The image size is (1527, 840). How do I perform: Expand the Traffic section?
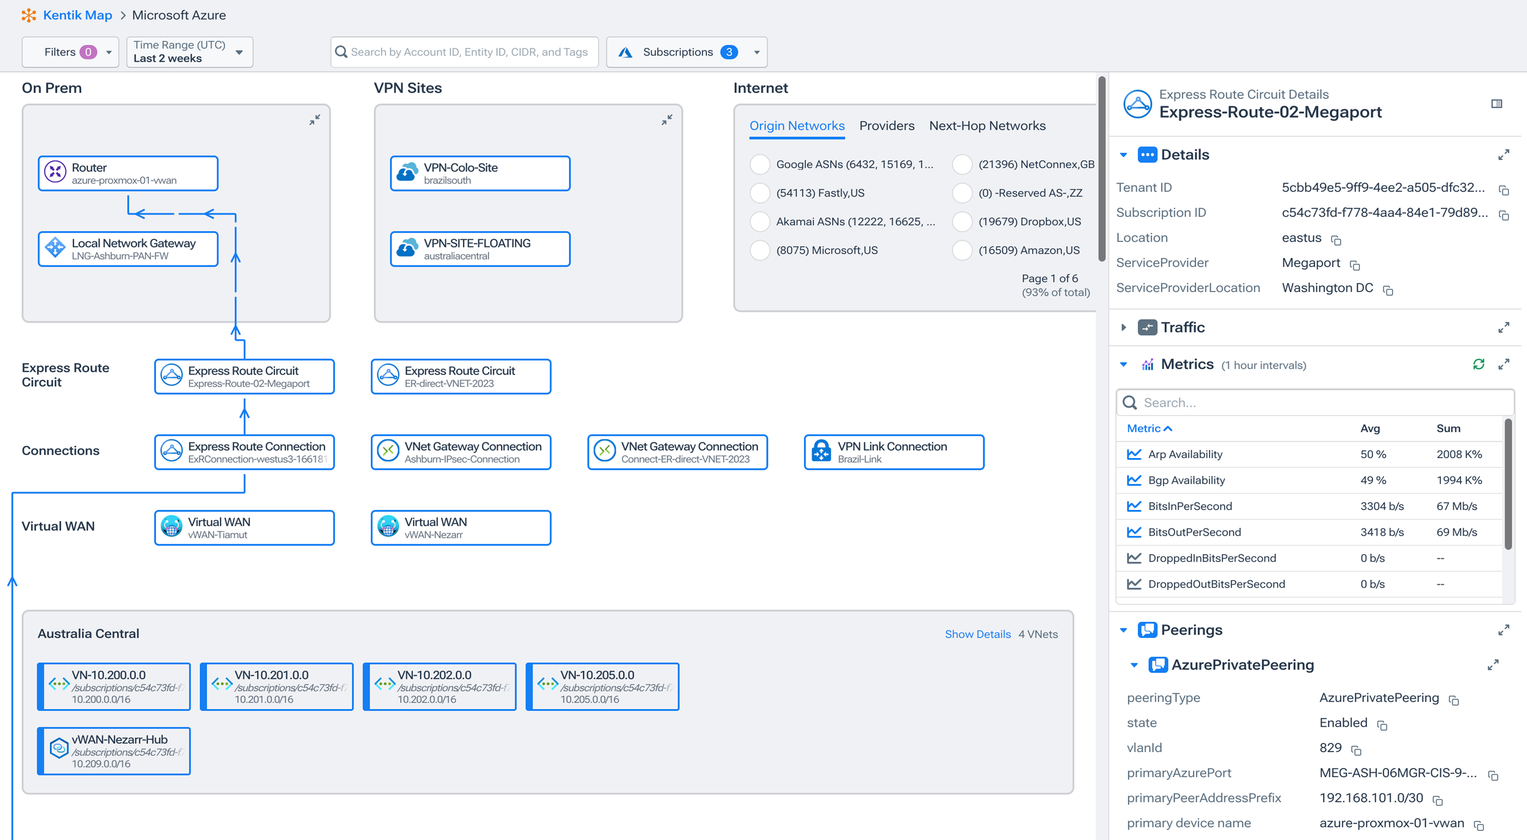[x=1124, y=327]
